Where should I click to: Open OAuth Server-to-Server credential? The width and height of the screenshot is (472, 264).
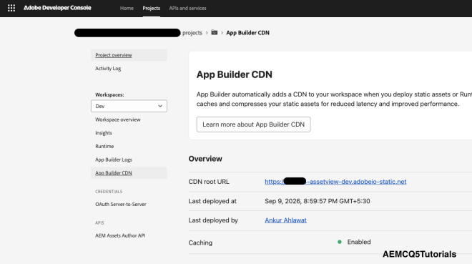point(121,204)
